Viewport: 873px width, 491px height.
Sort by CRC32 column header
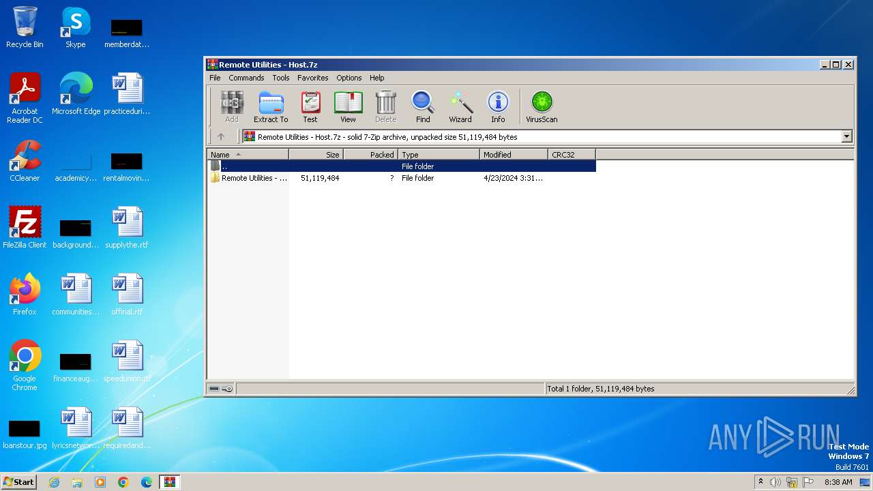pos(572,155)
